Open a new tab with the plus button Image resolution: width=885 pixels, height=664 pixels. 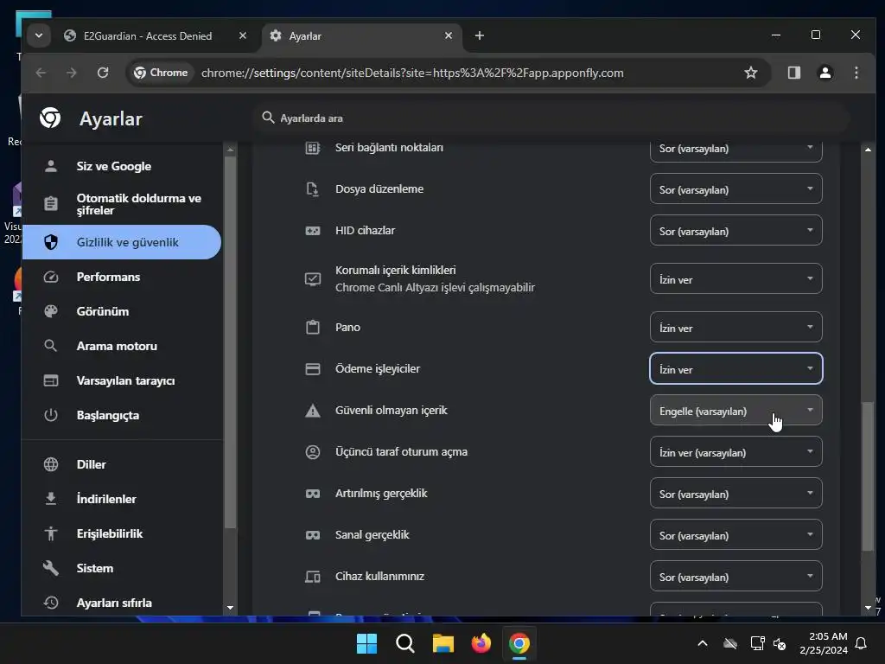(479, 35)
